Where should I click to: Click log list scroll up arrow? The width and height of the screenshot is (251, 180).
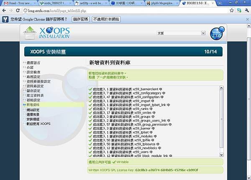coord(221,88)
